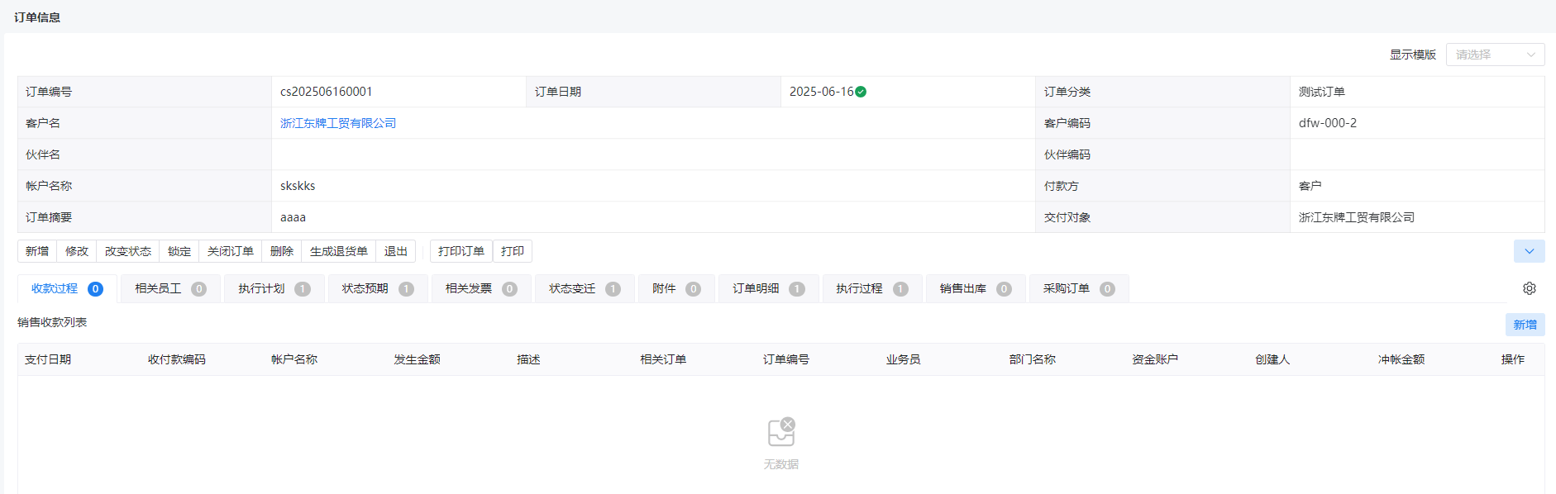Image resolution: width=1556 pixels, height=494 pixels.
Task: Switch to the 收款过程 tab
Action: coord(67,288)
